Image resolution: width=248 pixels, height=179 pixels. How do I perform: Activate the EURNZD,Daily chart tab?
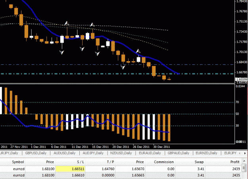(206, 153)
